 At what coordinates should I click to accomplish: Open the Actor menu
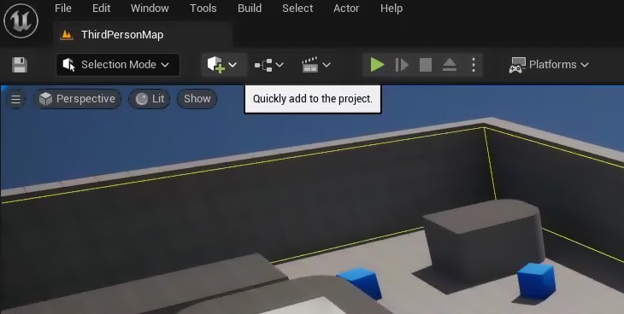pos(346,9)
